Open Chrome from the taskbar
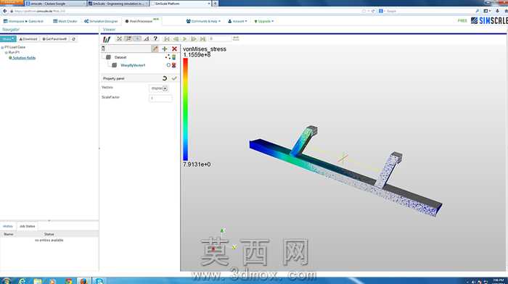The width and height of the screenshot is (508, 284). click(68, 280)
